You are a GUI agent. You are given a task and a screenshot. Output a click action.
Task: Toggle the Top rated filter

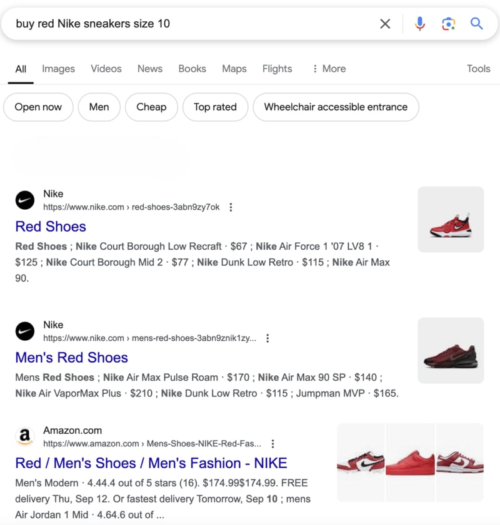[215, 107]
